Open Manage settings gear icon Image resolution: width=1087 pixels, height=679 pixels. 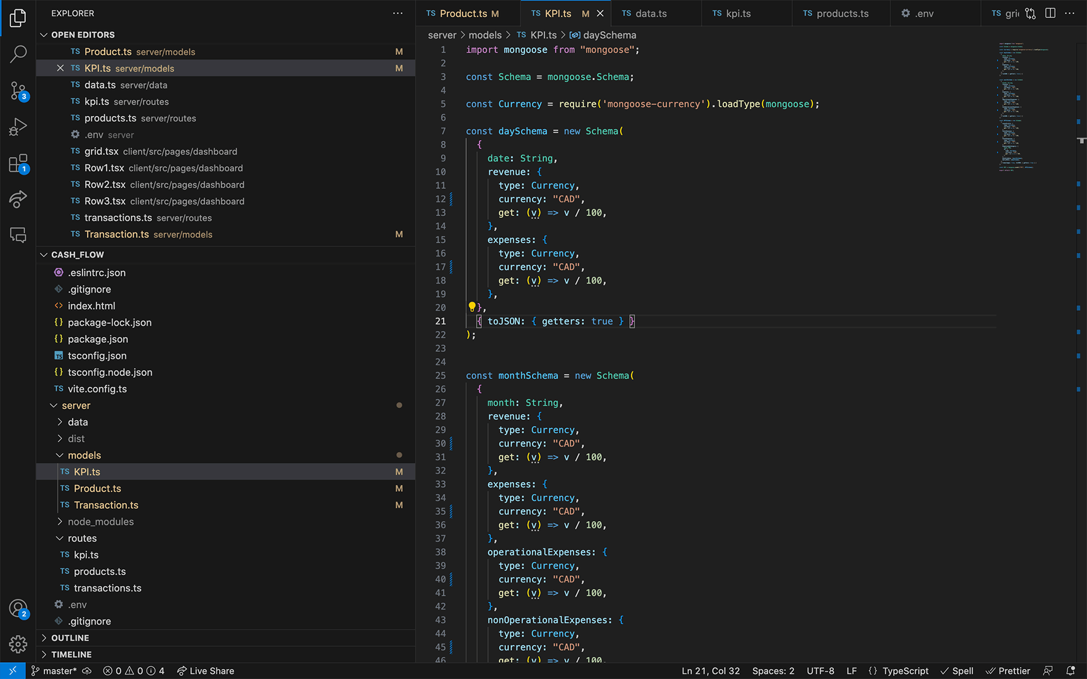(x=18, y=644)
